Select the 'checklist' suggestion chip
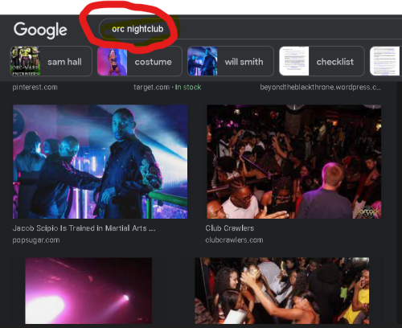The height and width of the screenshot is (328, 402). pos(322,62)
